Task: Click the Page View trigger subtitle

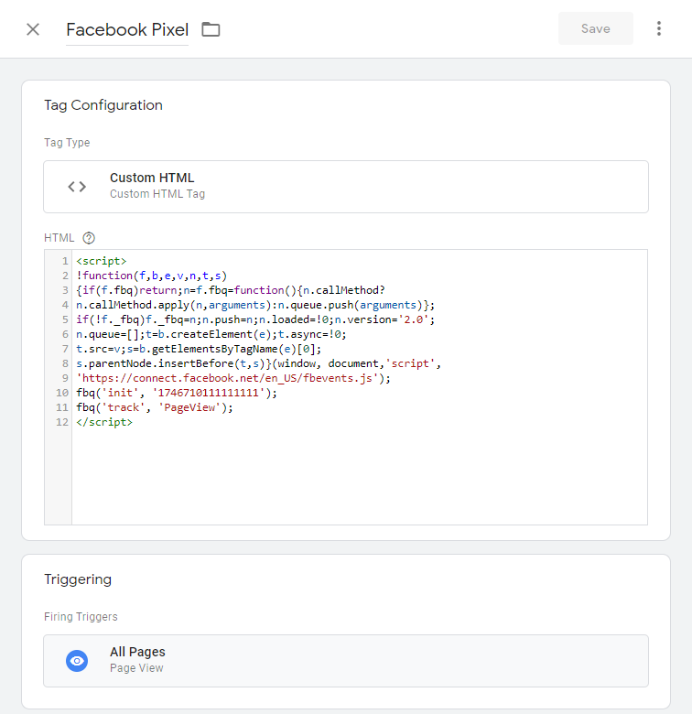Action: click(136, 668)
